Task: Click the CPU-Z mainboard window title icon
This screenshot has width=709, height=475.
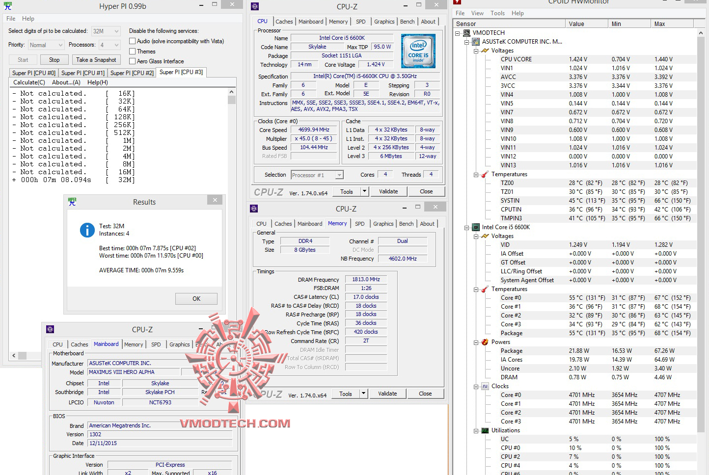Action: click(x=50, y=329)
